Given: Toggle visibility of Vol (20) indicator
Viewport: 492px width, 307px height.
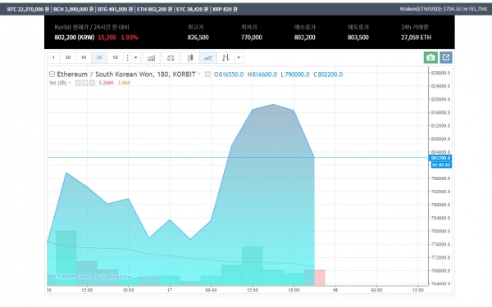Looking at the screenshot, I should 78,83.
